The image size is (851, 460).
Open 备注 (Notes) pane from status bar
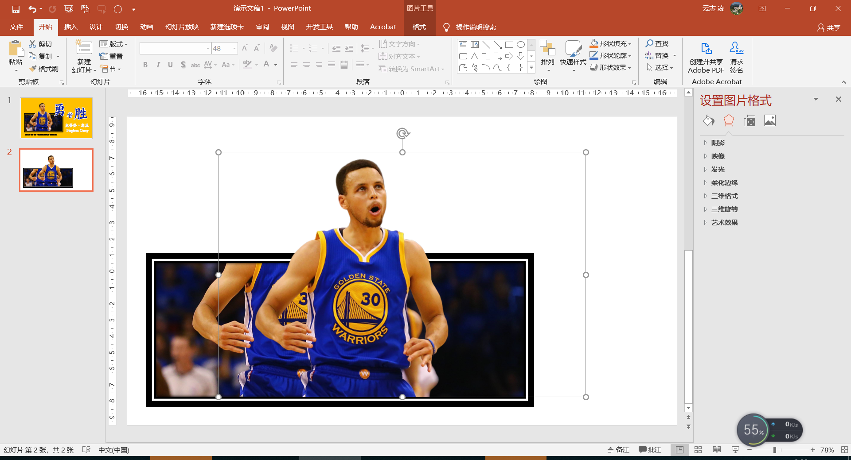(618, 450)
